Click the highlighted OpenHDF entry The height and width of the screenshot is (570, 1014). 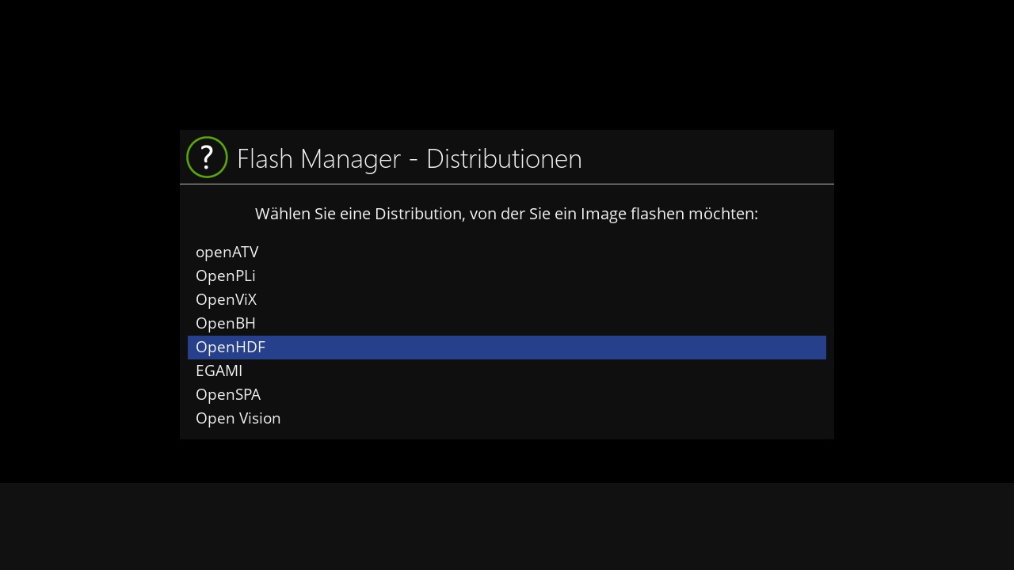(231, 348)
